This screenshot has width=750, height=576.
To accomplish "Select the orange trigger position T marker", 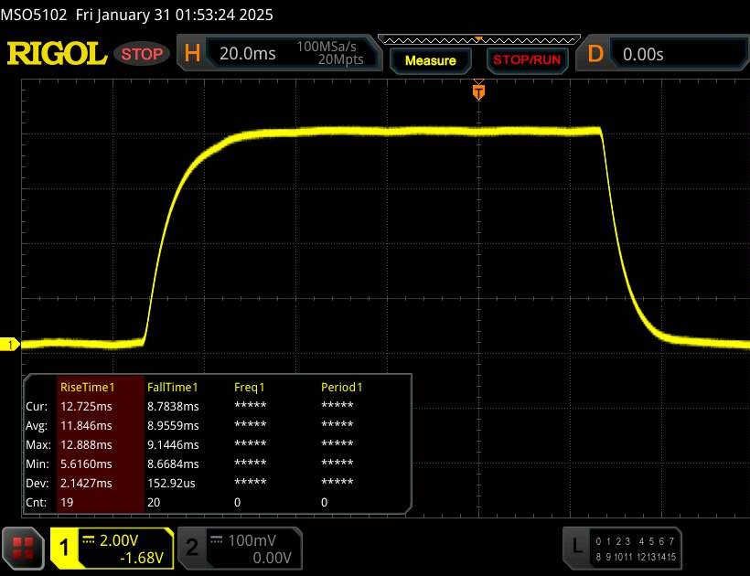I will [x=478, y=91].
